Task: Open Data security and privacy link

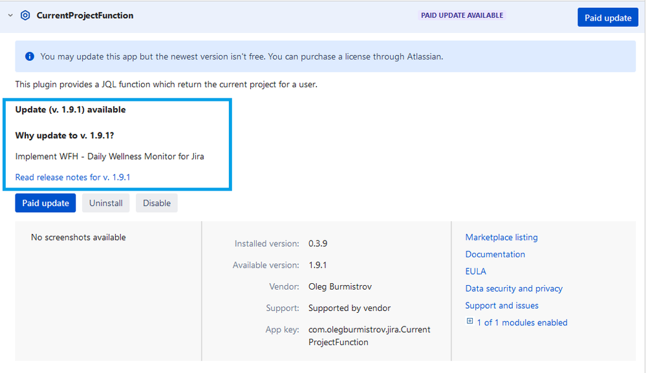Action: click(513, 288)
